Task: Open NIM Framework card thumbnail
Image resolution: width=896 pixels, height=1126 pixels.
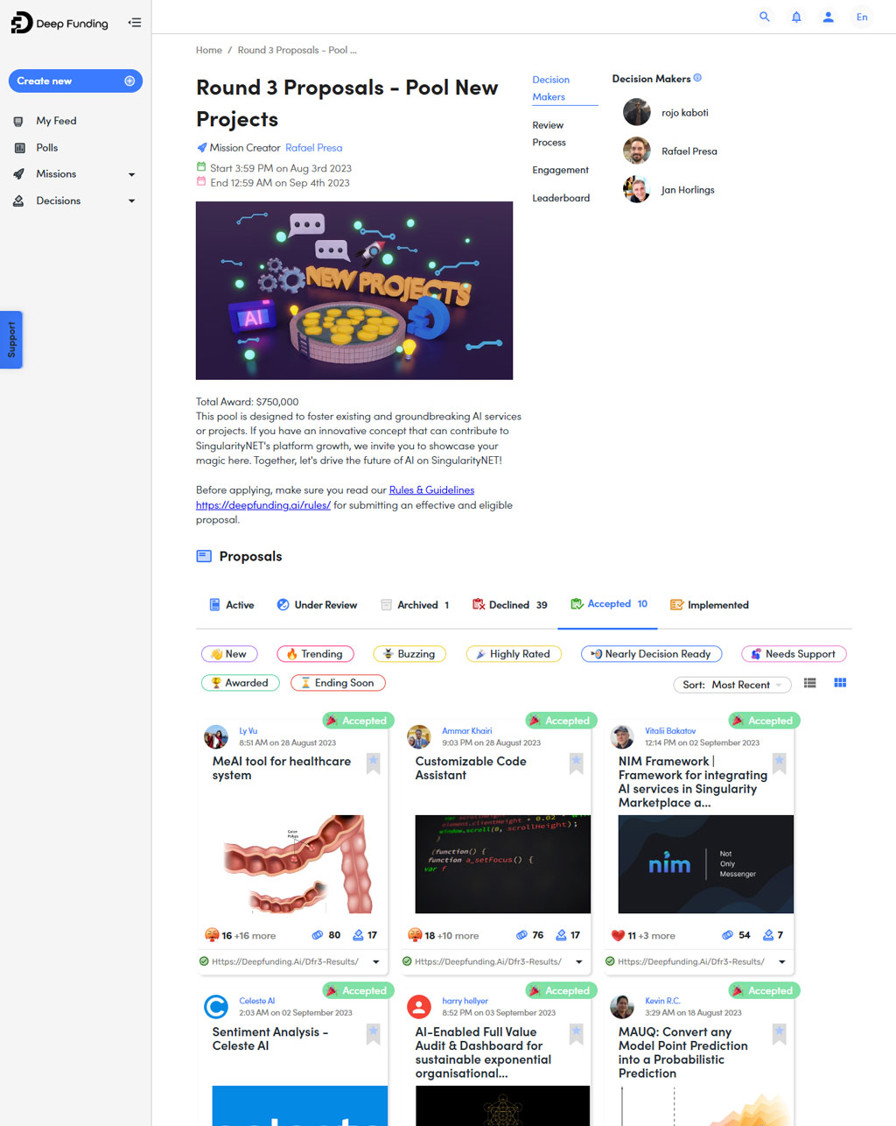Action: pos(706,864)
